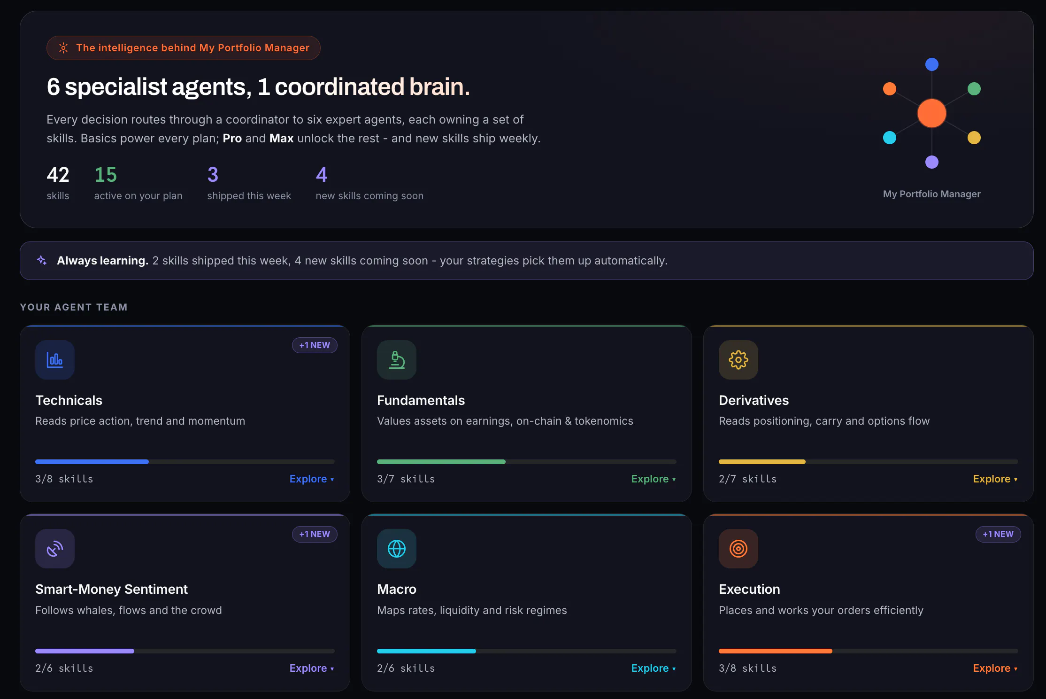
Task: Click the '15' active on your plan stat
Action: click(138, 183)
